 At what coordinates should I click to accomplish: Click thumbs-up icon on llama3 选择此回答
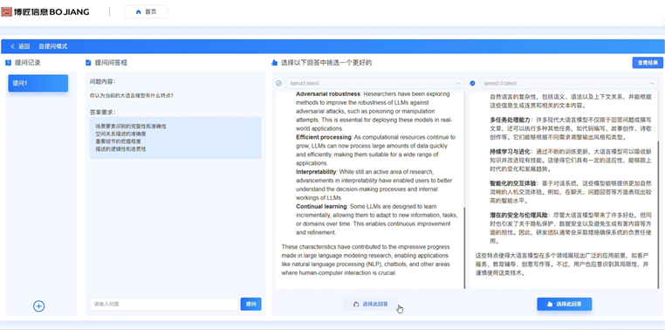pos(356,304)
